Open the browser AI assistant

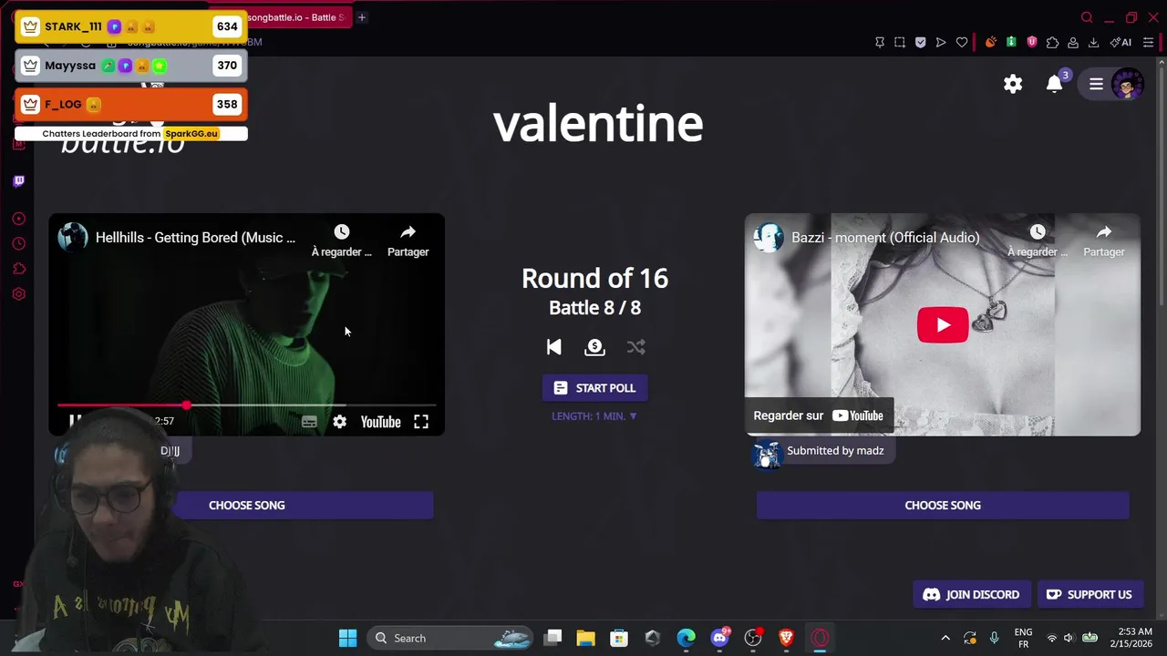coord(1121,42)
